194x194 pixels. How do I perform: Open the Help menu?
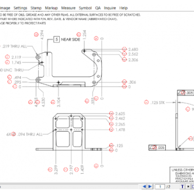click(124, 8)
